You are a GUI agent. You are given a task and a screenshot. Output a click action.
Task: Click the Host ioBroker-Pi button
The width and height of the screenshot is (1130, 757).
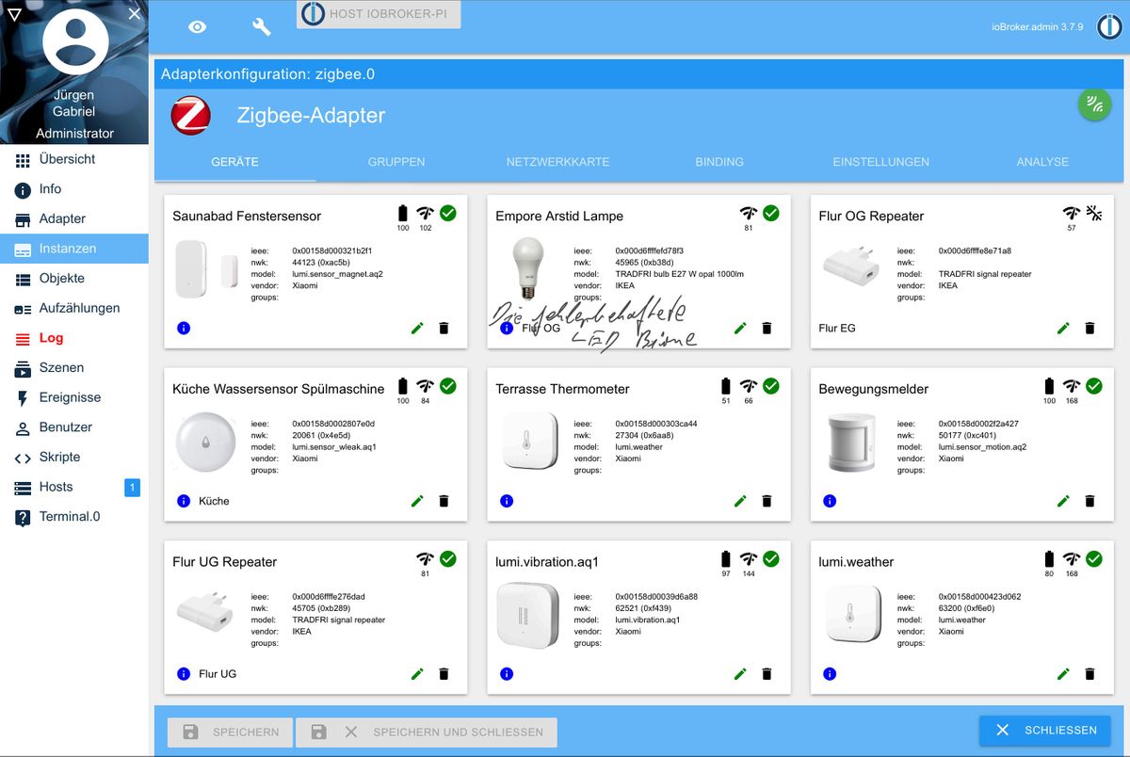(379, 14)
